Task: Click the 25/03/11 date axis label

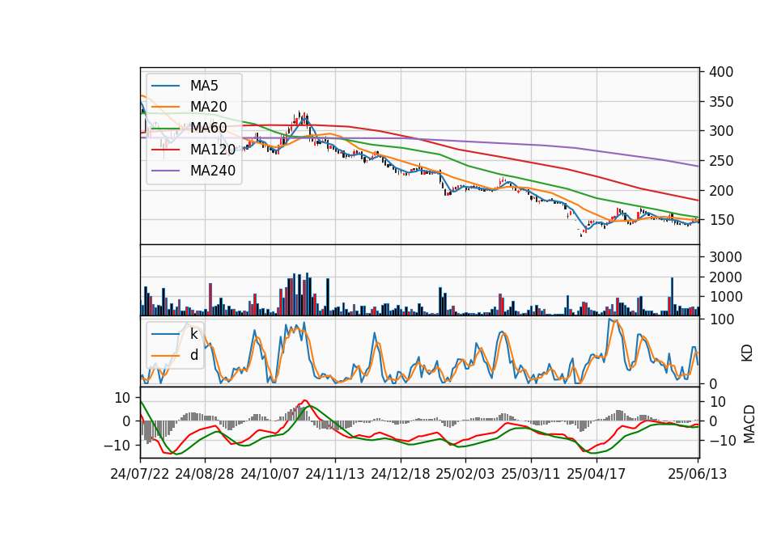Action: coord(531,474)
